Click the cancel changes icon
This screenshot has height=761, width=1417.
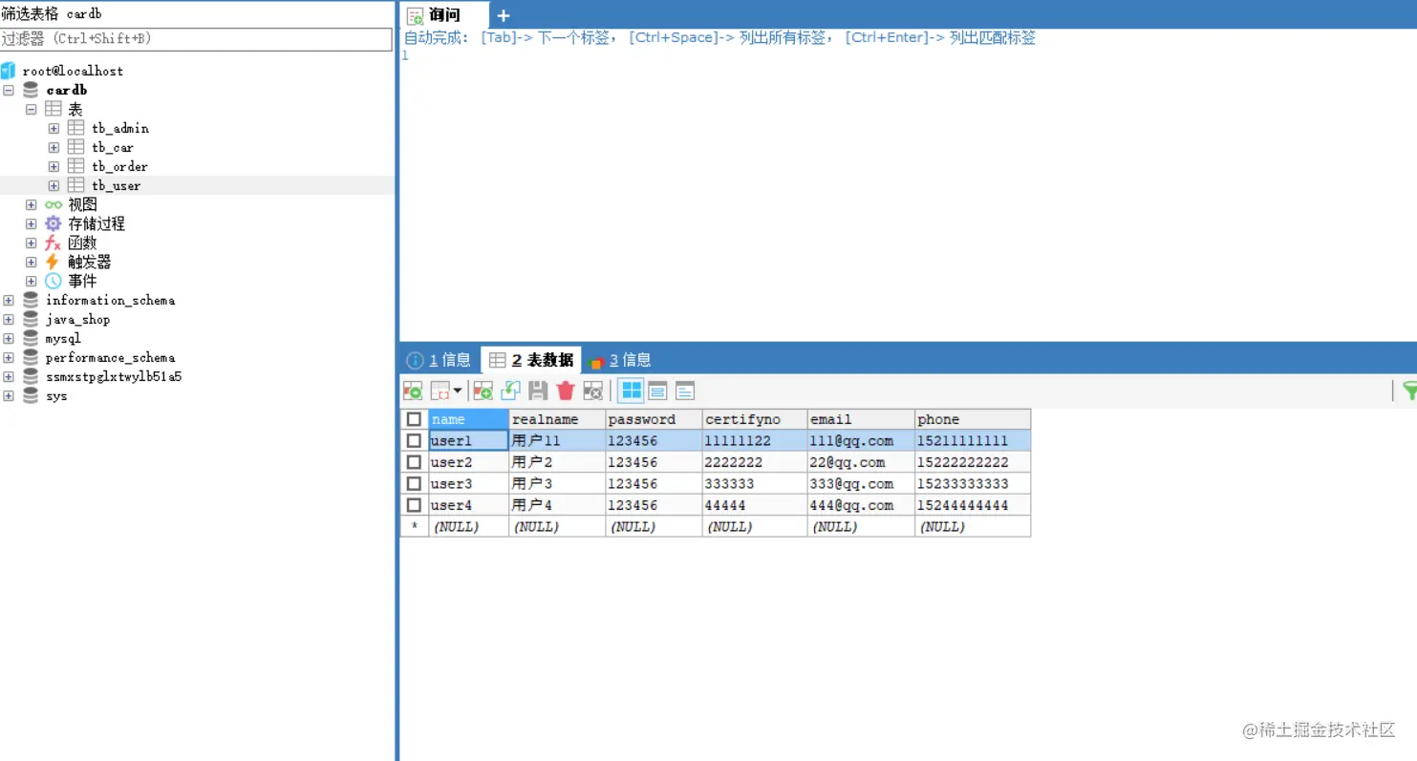pos(593,391)
